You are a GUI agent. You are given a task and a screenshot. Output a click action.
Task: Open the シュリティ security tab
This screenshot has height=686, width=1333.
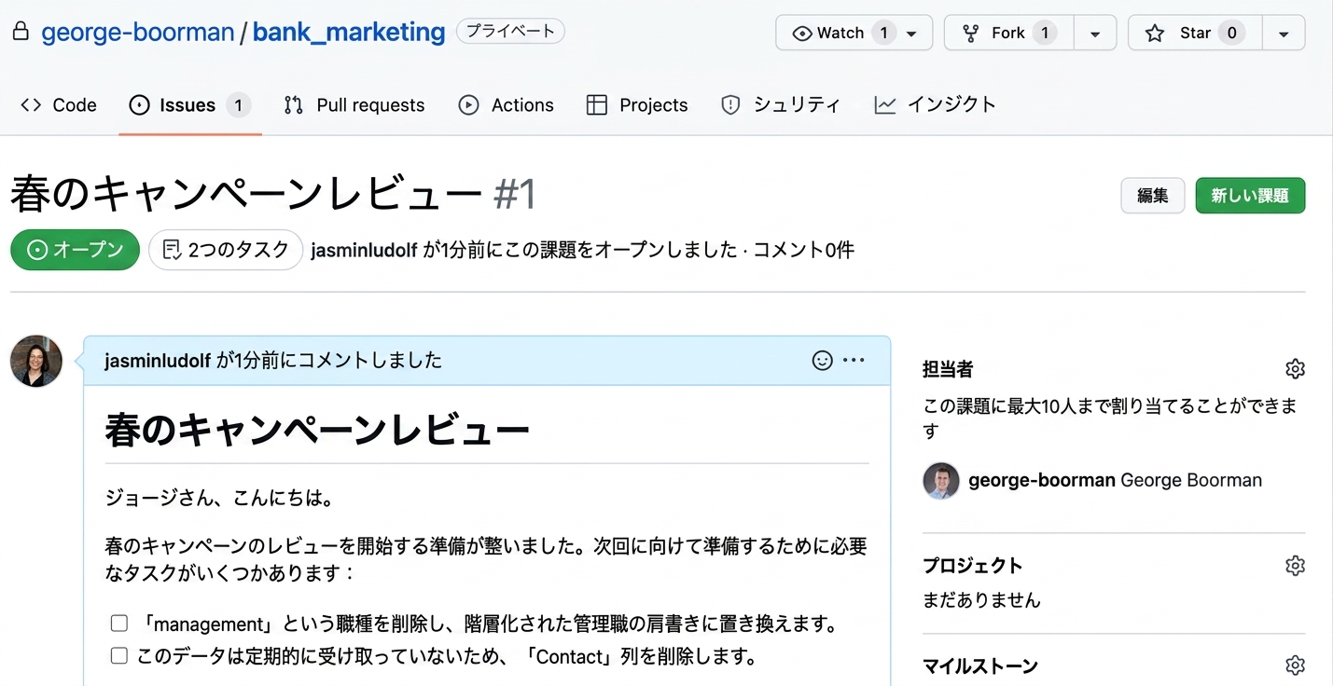point(780,105)
